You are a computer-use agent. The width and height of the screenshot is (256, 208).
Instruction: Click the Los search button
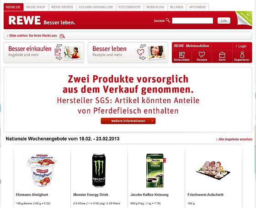pos(224,21)
